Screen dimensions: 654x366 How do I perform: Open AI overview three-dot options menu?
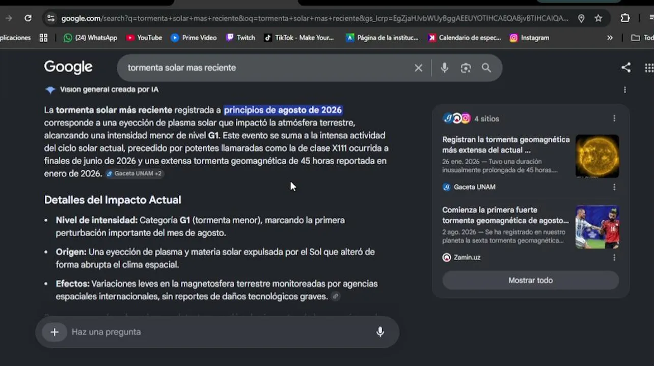(625, 90)
